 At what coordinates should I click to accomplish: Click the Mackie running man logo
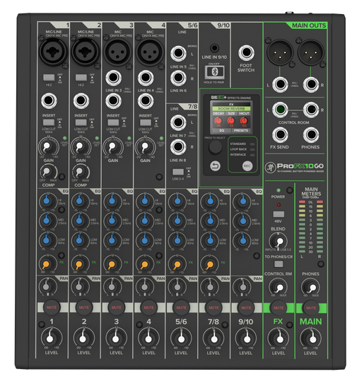tap(270, 168)
